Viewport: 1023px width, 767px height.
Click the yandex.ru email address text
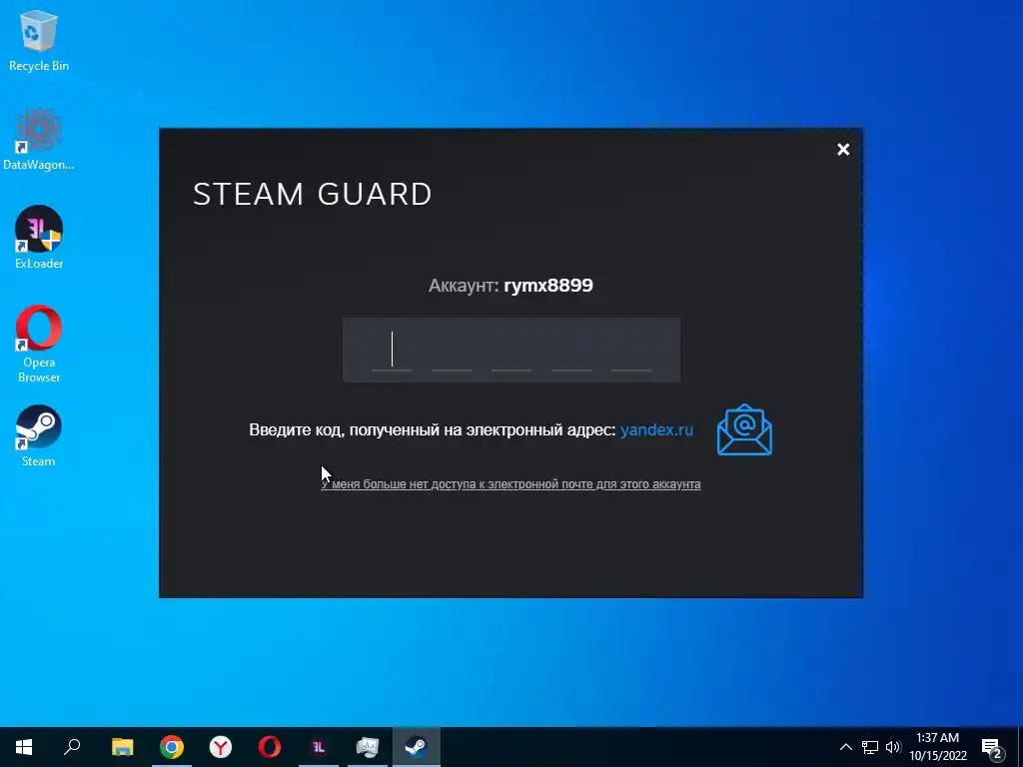pos(656,429)
